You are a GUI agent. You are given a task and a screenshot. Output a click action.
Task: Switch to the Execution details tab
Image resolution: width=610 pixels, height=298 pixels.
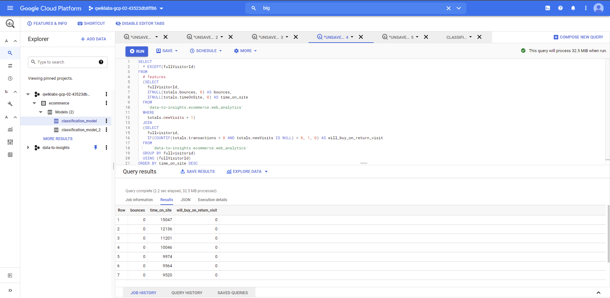point(212,200)
